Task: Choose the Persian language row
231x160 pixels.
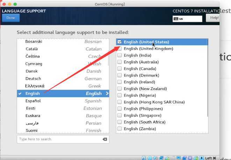Action: tap(63, 123)
